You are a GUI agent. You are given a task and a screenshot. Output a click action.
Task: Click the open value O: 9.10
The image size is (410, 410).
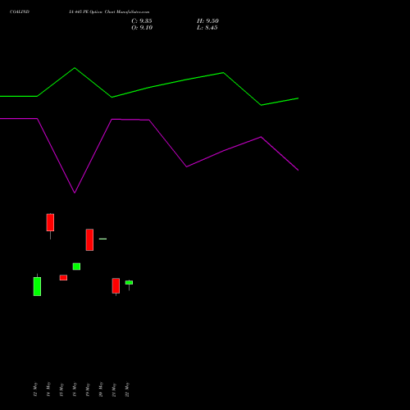click(x=142, y=28)
